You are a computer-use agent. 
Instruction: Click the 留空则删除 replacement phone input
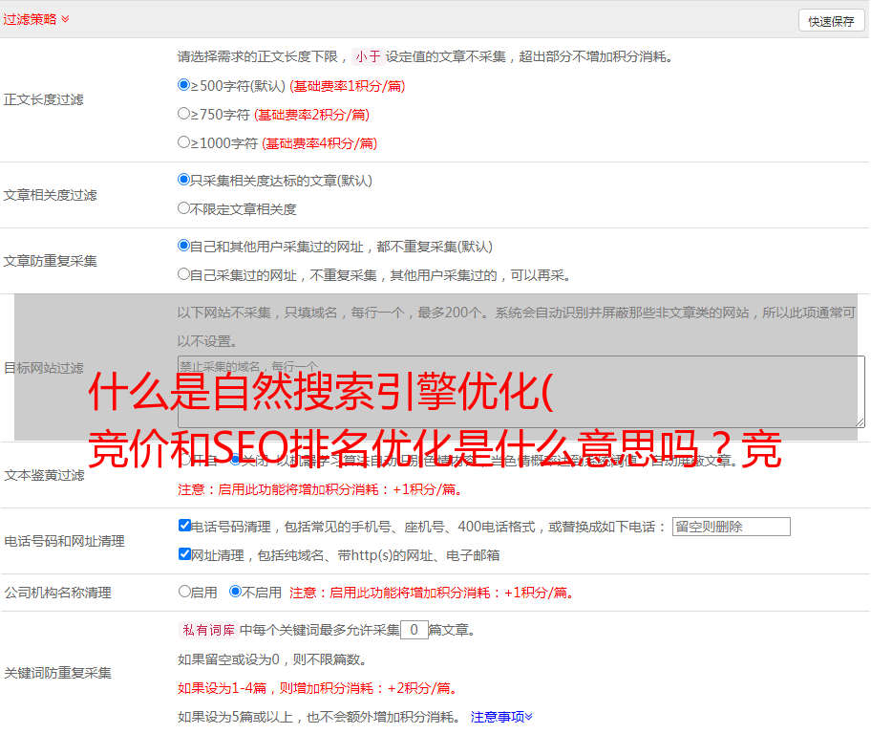(731, 527)
